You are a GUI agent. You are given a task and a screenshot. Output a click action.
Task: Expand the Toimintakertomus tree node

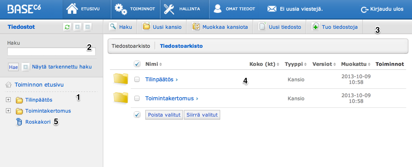(8, 110)
